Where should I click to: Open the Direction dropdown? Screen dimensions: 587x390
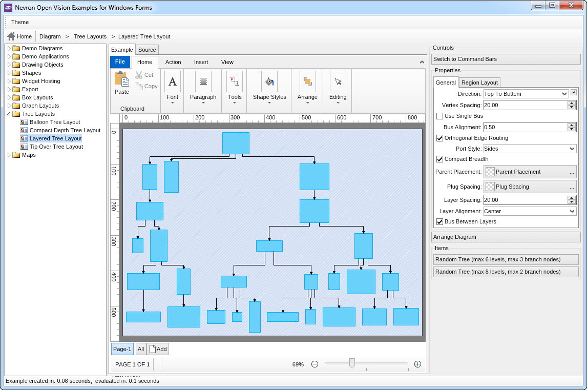point(526,94)
